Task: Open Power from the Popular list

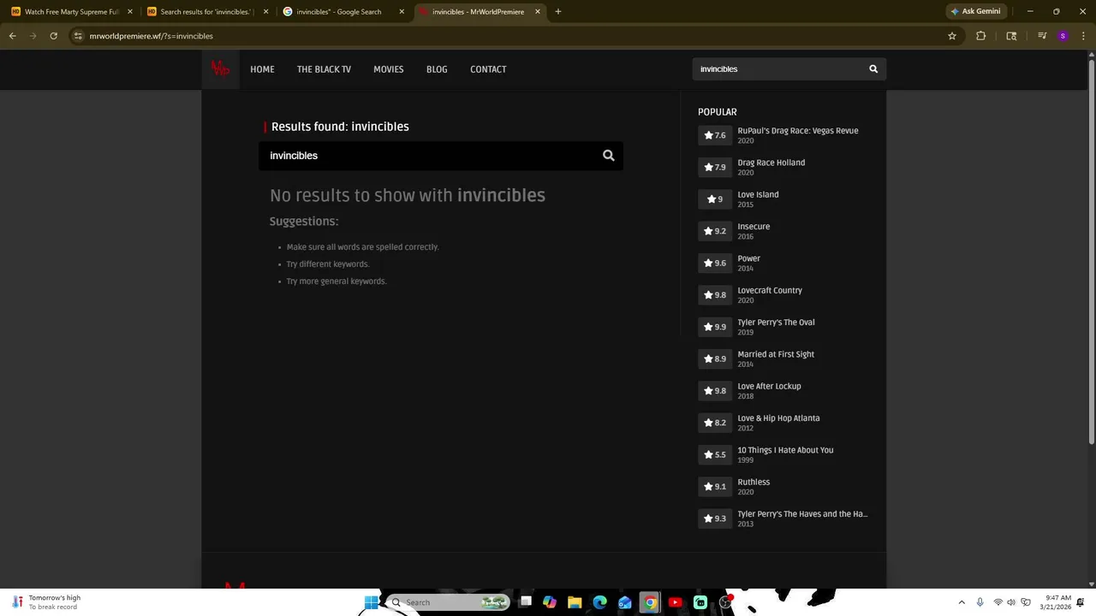Action: point(748,258)
